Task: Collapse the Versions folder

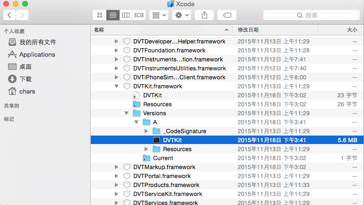Action: pos(127,113)
